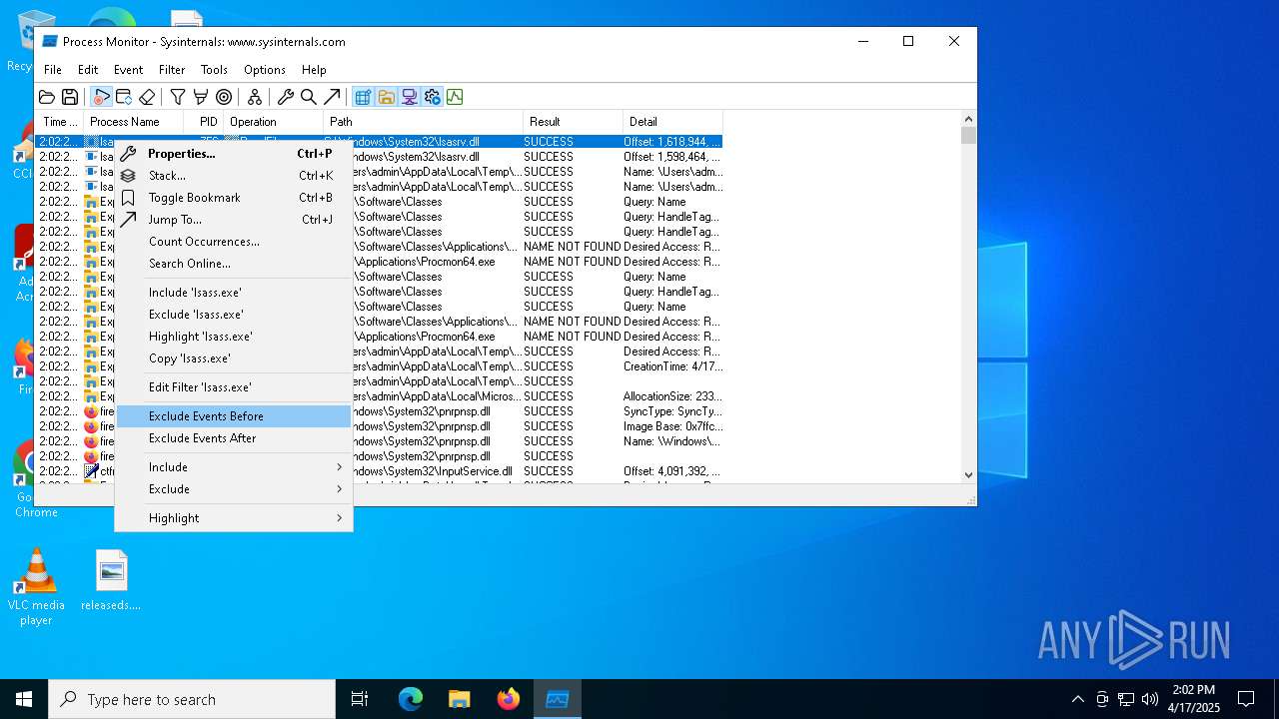Click the Result column header

coord(574,122)
